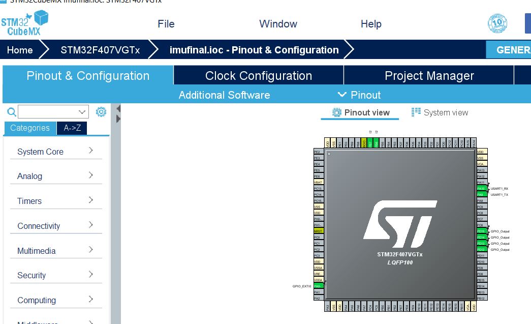Select the green PA0 GPIO_EXTI0 pin
The image size is (531, 324).
coord(319,286)
